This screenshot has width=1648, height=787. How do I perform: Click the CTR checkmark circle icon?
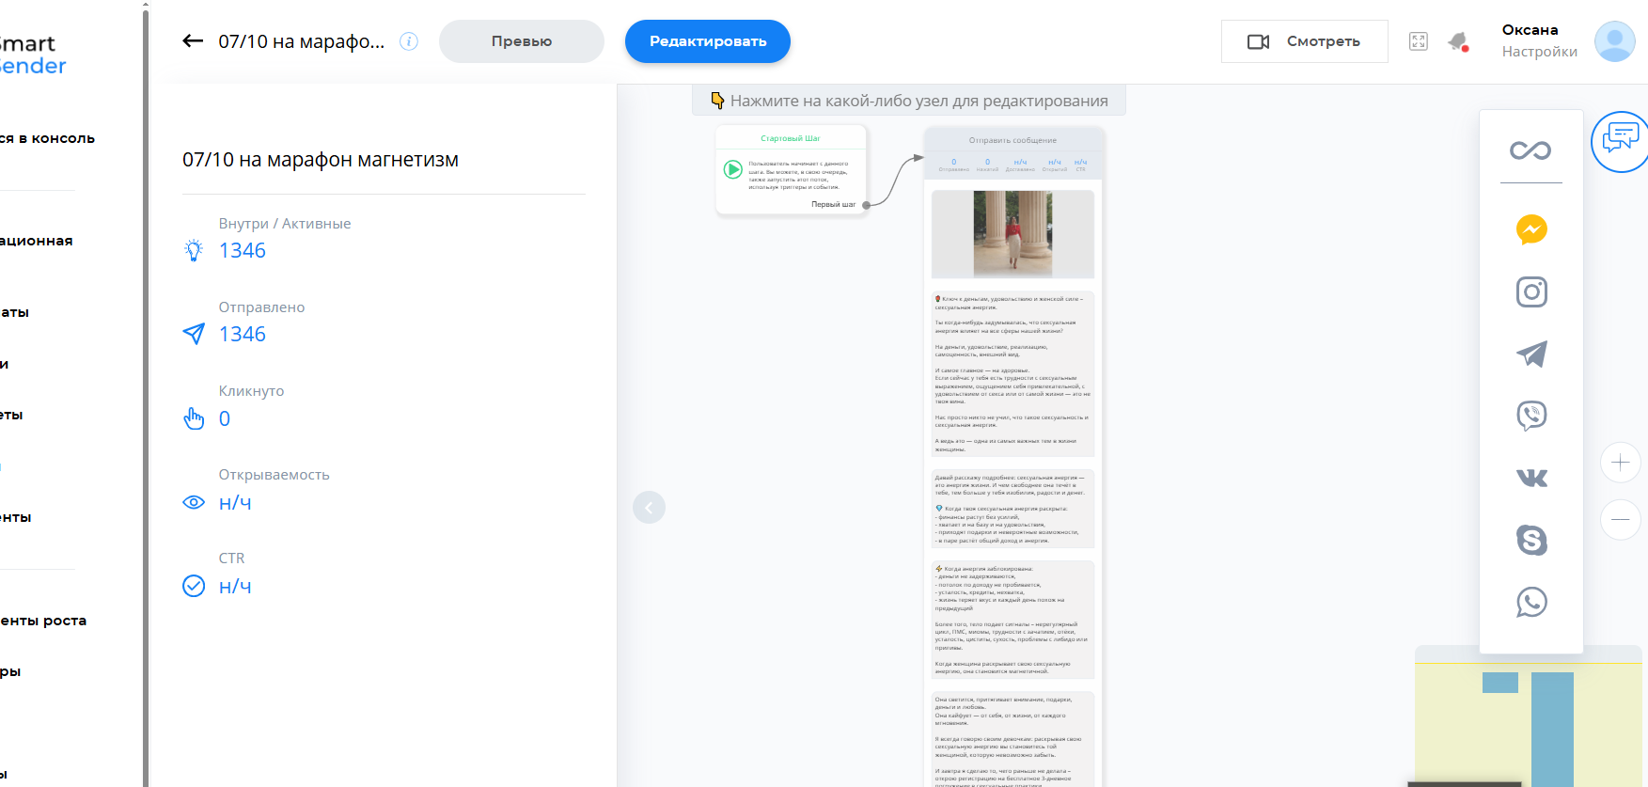tap(194, 586)
